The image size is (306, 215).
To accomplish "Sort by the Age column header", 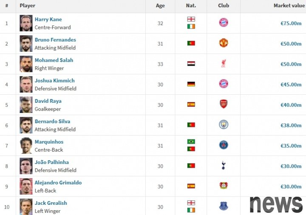I will (x=160, y=6).
